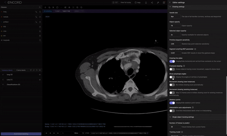The image size is (227, 136).
Task: Click the Automated labelling button
Action: coord(21,134)
